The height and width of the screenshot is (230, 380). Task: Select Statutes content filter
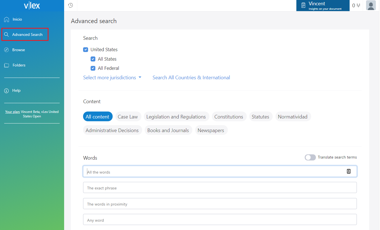(260, 117)
